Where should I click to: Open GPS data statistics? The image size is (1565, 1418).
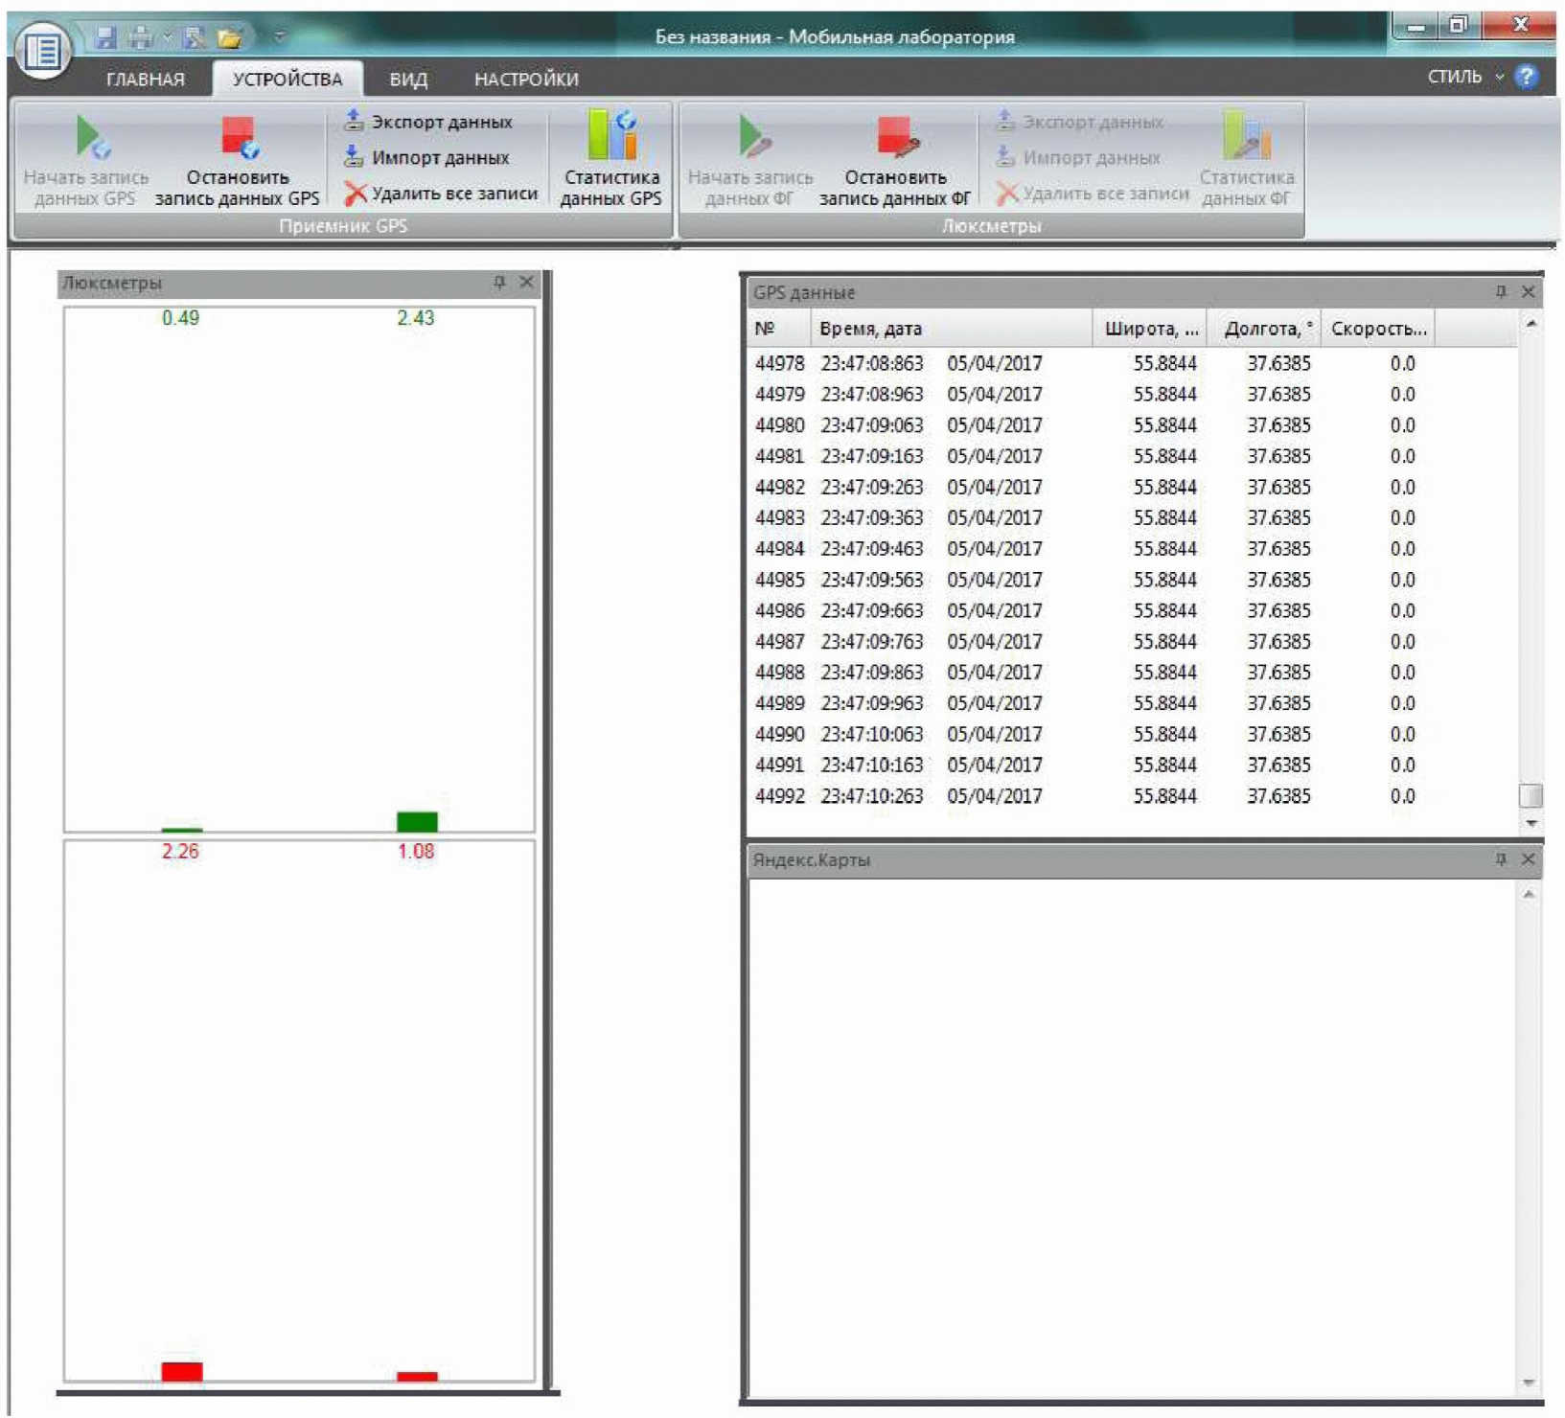pos(610,158)
